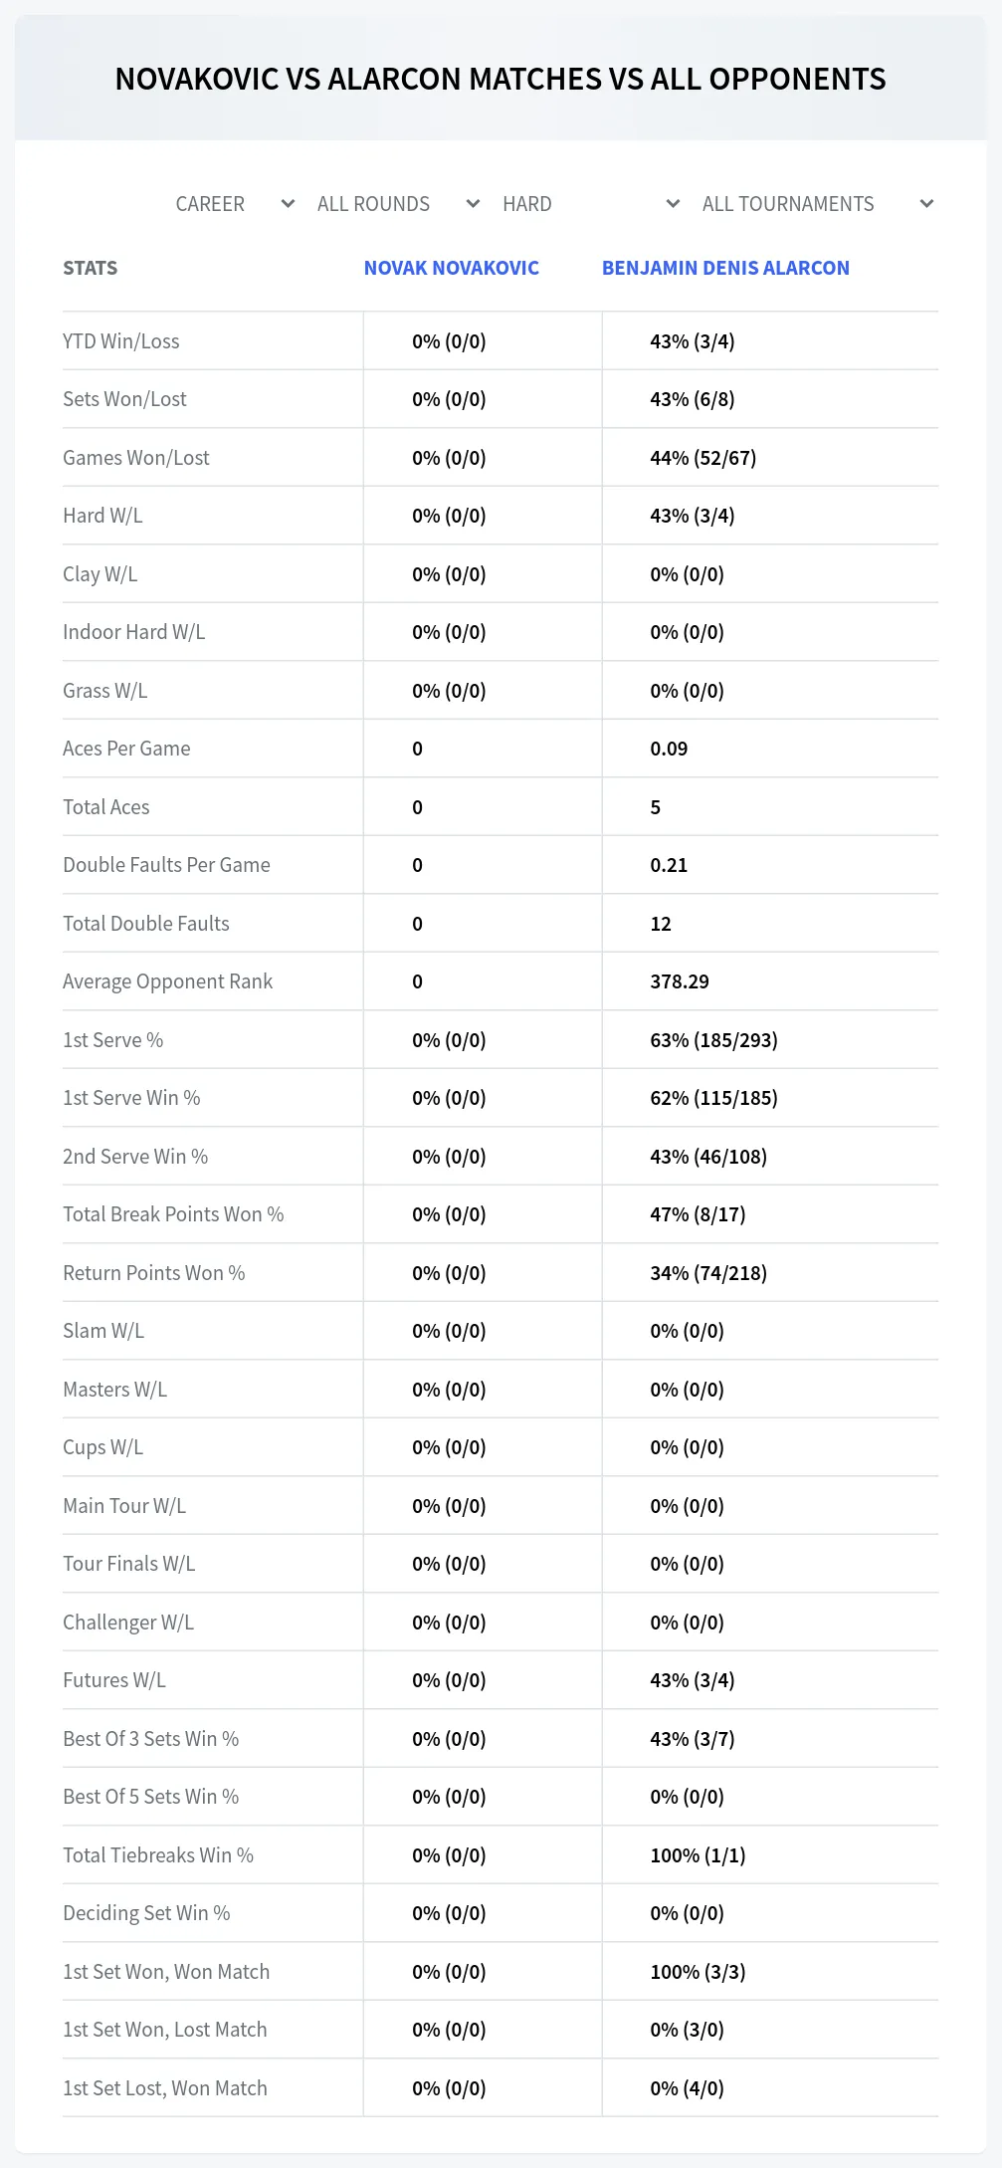Open the CAREER period dropdown
Viewport: 1002px width, 2168px height.
click(x=235, y=204)
